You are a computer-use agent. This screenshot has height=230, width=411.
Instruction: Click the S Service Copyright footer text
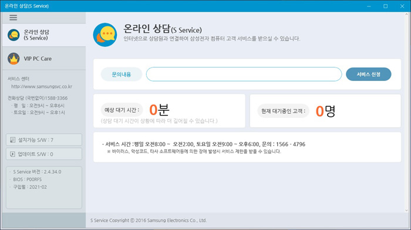coord(149,220)
